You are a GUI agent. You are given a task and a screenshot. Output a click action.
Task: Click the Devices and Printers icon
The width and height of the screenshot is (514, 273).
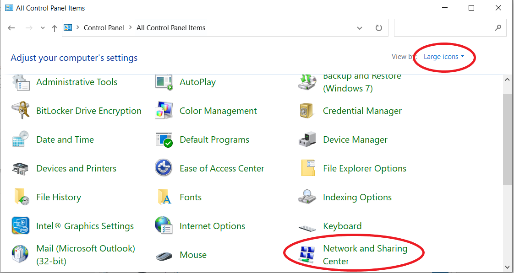pyautogui.click(x=21, y=168)
